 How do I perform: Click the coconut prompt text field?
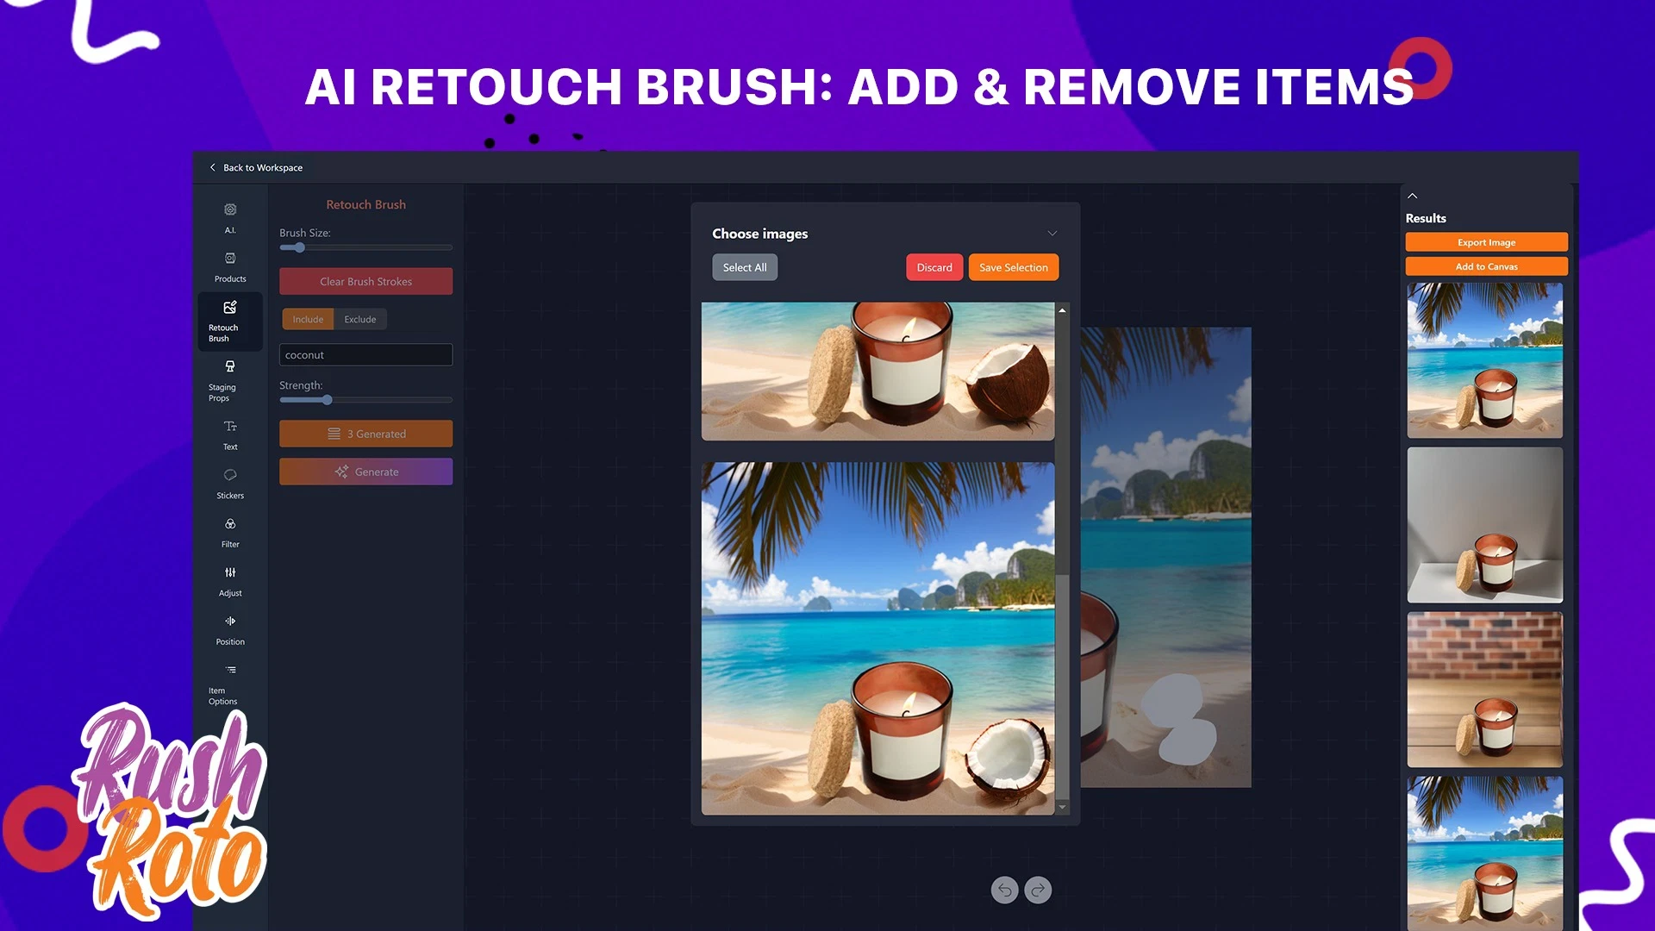pyautogui.click(x=365, y=355)
